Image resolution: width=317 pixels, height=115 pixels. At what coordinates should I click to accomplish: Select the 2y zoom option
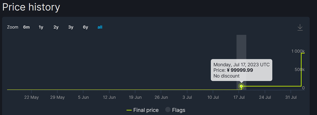click(56, 27)
